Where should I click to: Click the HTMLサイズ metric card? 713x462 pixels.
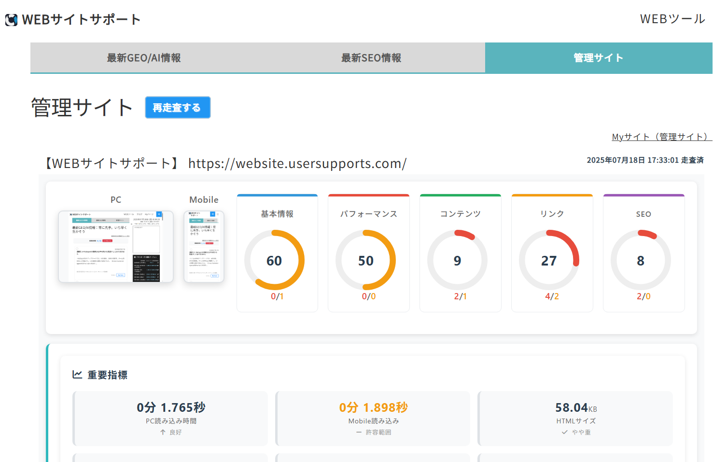[x=575, y=418]
